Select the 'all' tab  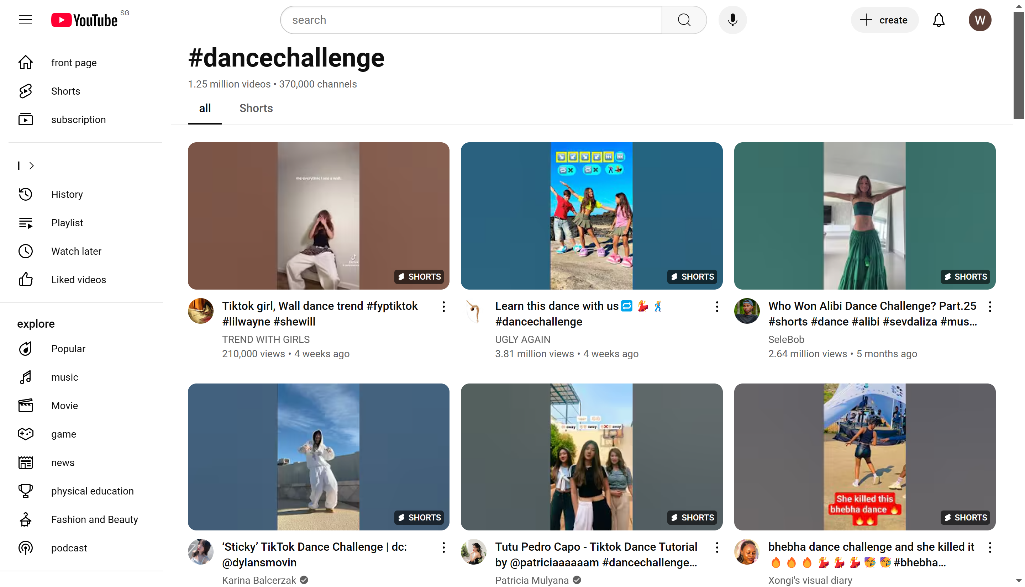(204, 108)
